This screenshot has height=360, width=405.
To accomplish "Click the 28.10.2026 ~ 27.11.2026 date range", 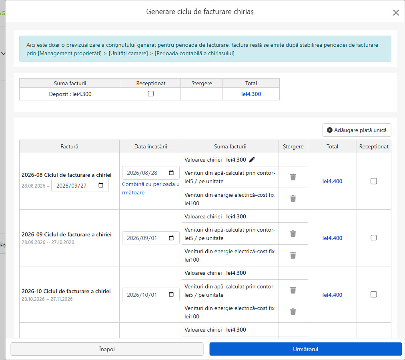I will coord(47,299).
